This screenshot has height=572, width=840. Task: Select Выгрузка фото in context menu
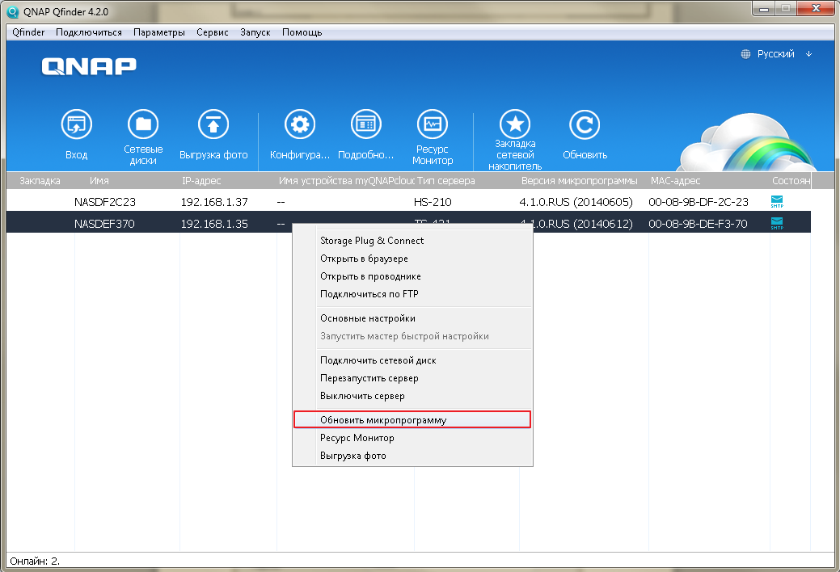pos(412,456)
